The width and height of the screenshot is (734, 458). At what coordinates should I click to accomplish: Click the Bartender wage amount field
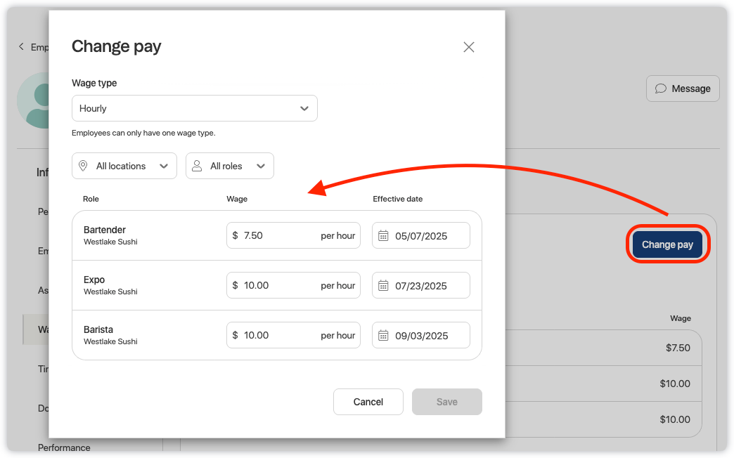278,236
